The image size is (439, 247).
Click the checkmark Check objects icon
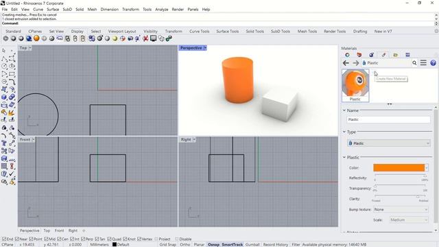pyautogui.click(x=12, y=174)
